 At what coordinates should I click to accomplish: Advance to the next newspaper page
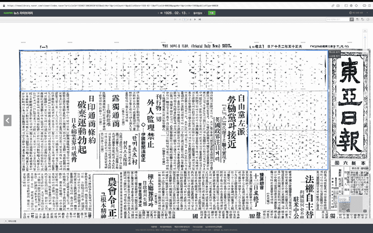195,19
